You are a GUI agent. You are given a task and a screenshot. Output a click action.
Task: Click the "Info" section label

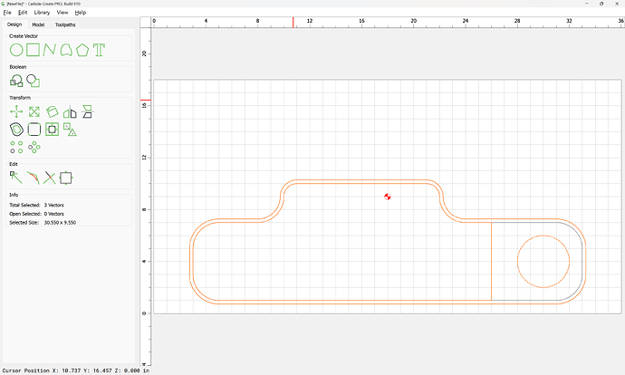14,195
